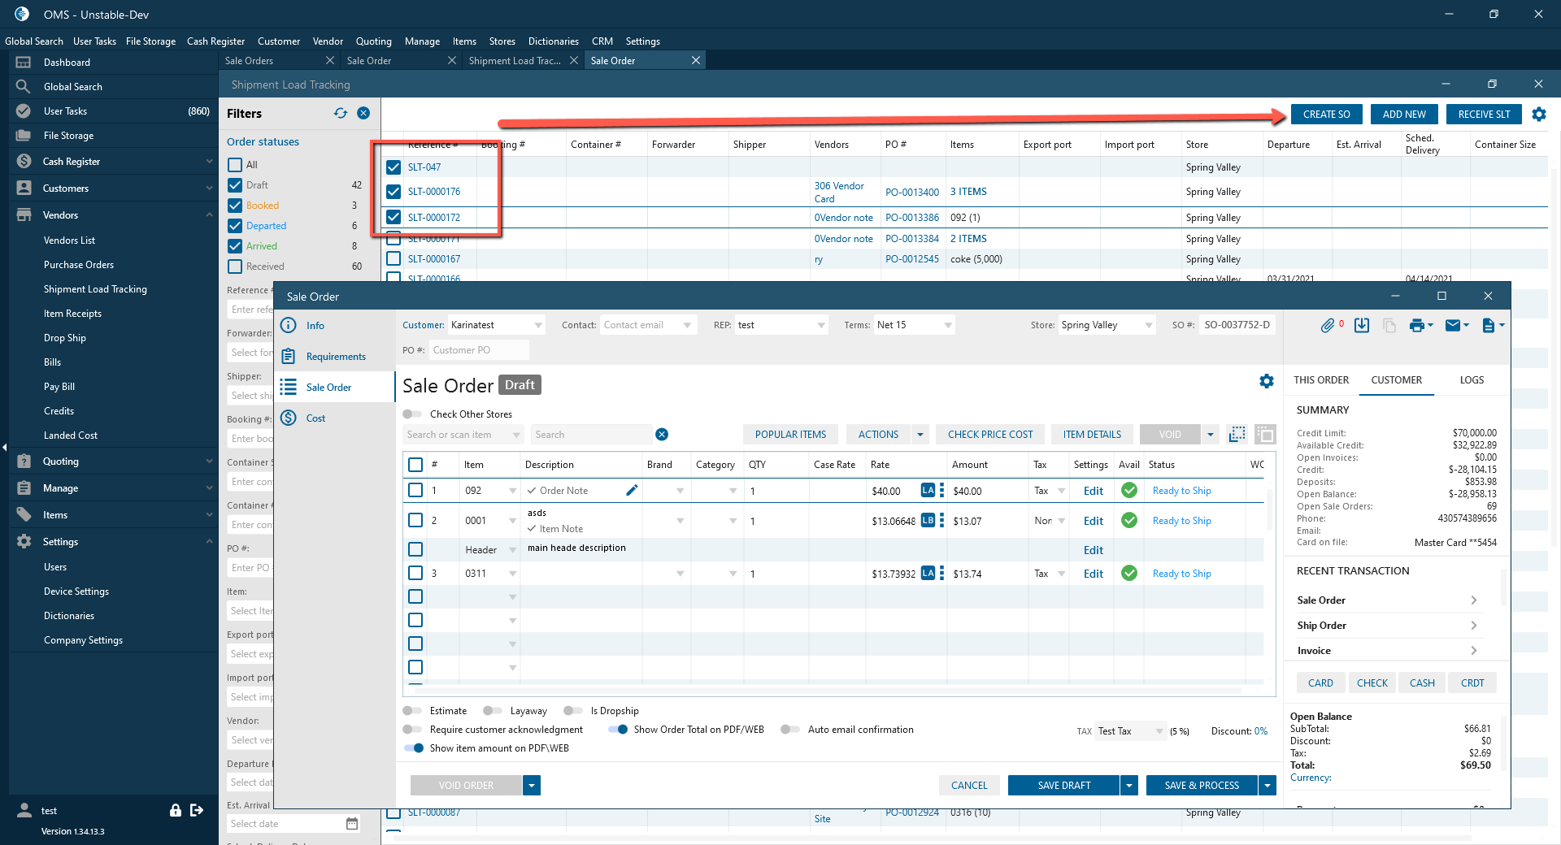
Task: Click the email envelope icon
Action: click(1453, 325)
